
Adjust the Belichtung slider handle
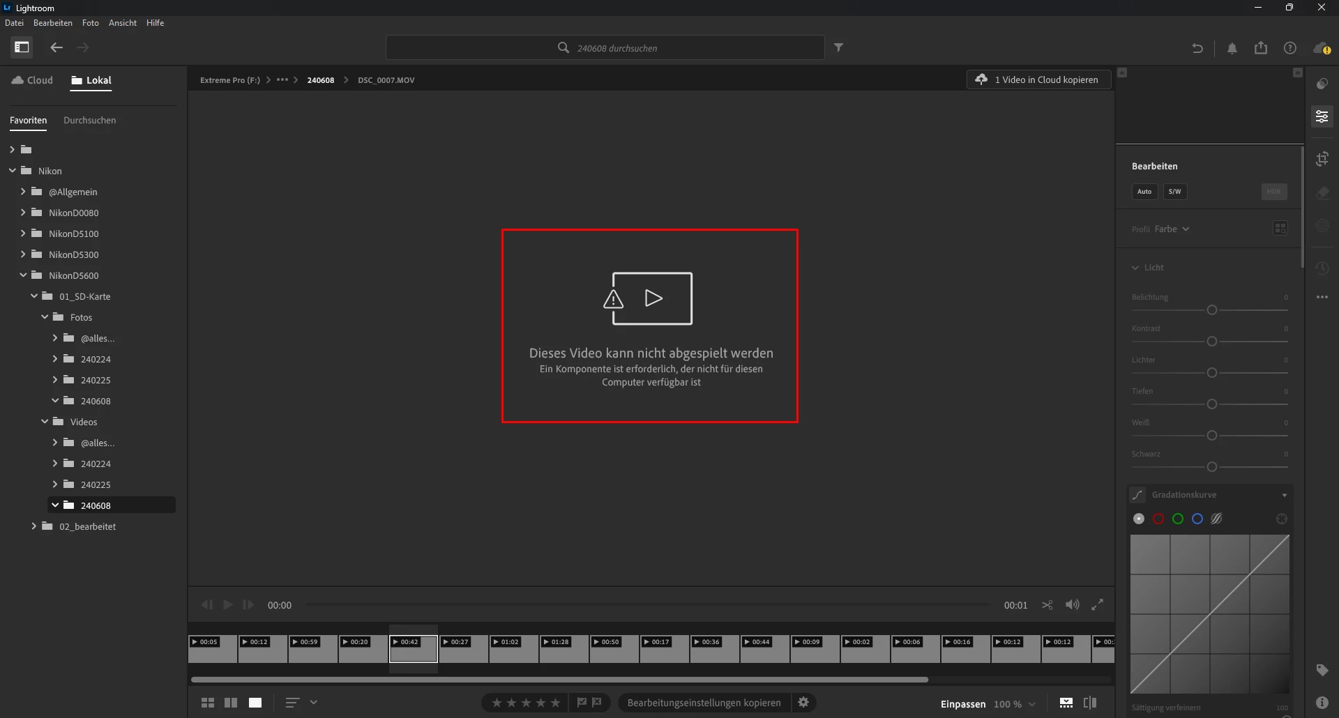[x=1212, y=310]
